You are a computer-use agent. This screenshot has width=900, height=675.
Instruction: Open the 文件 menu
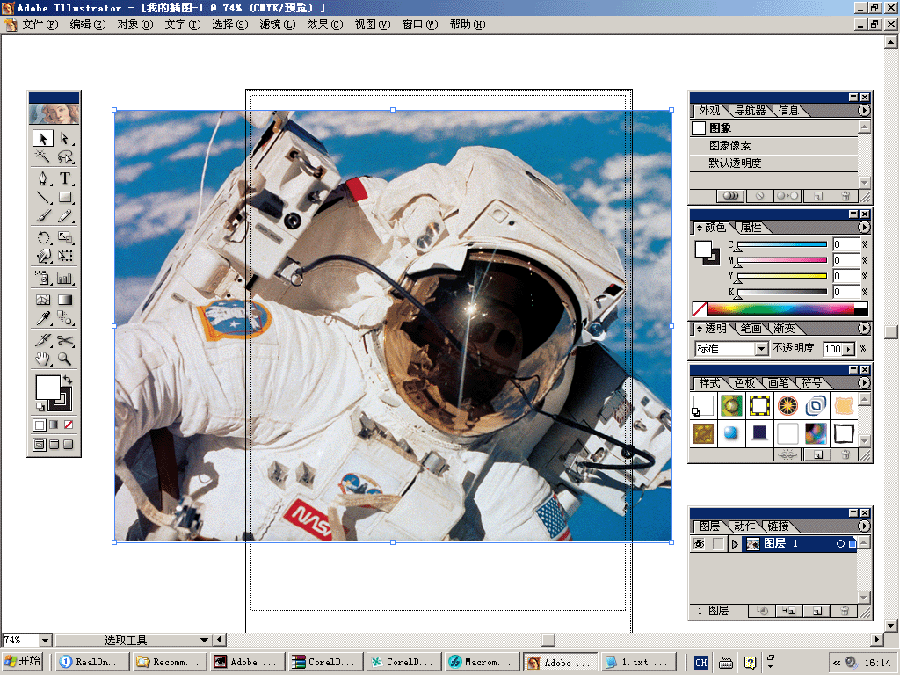pos(40,25)
